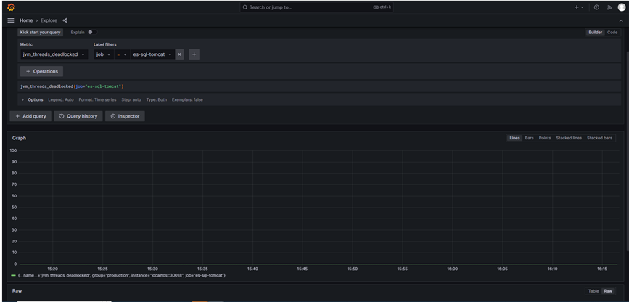Select Stacked bars graph style
The height and width of the screenshot is (302, 629).
[x=600, y=138]
